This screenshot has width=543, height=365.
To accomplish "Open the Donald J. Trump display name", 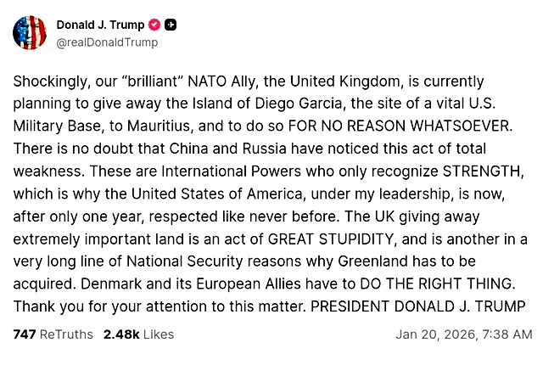I will (100, 25).
